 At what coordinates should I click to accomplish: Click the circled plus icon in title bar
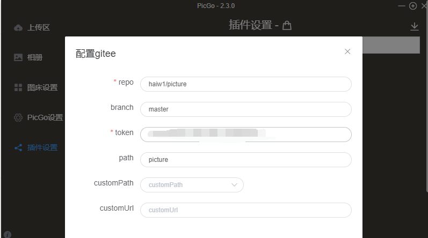pos(413,6)
